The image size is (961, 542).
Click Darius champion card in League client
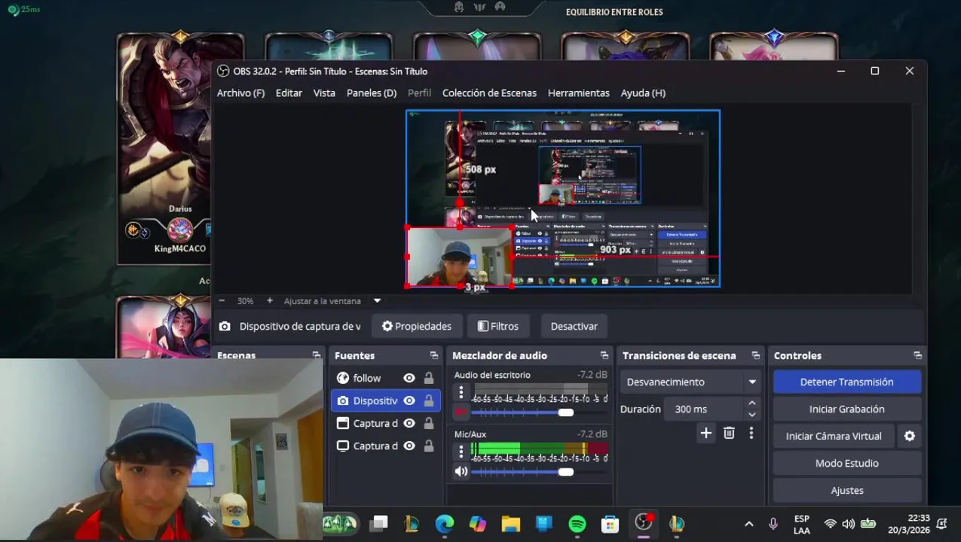180,148
